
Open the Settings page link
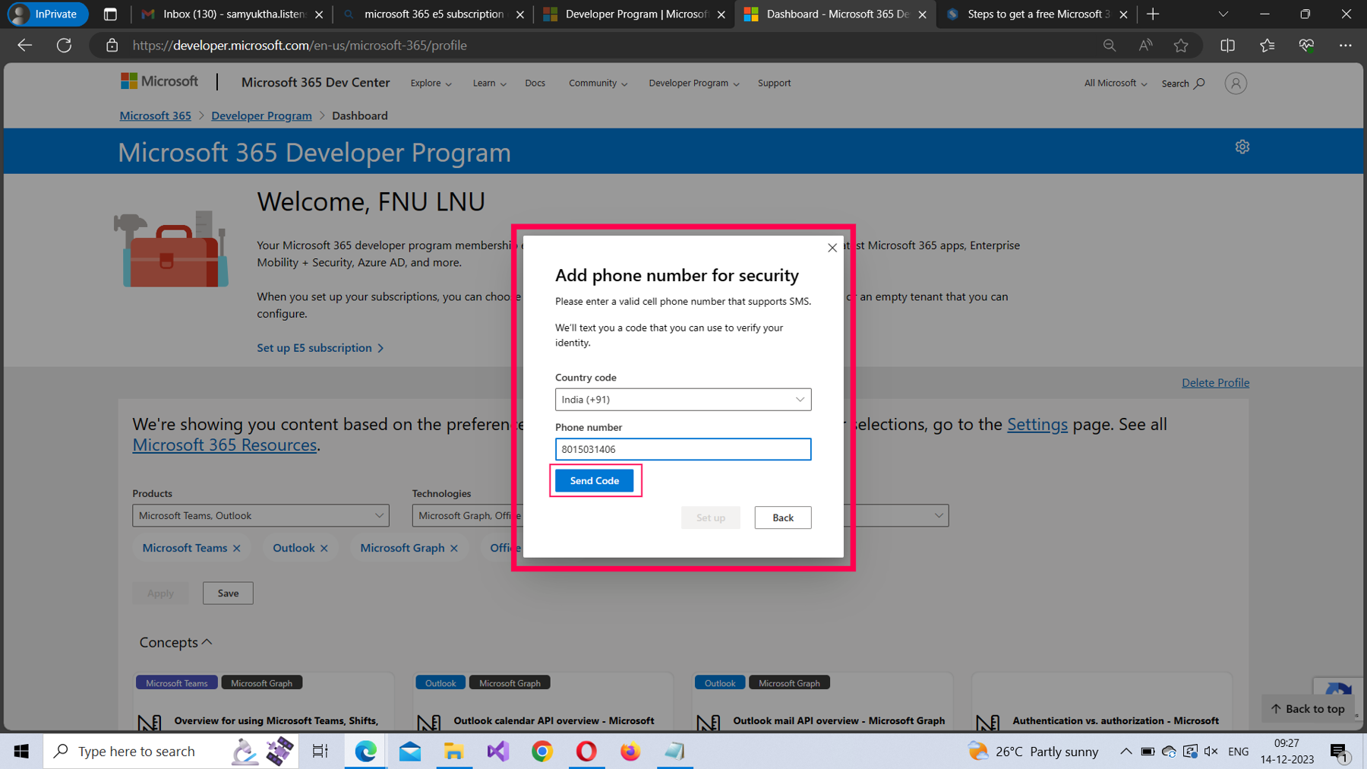coord(1037,424)
